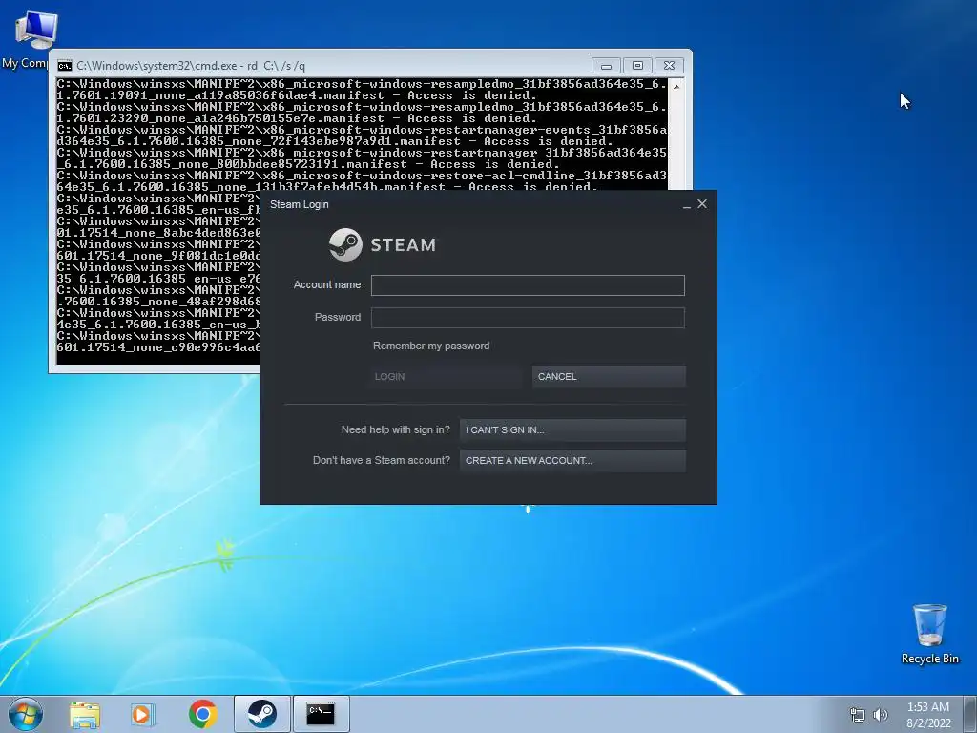The width and height of the screenshot is (977, 733).
Task: Click the cmd window title bar icon
Action: [x=64, y=66]
